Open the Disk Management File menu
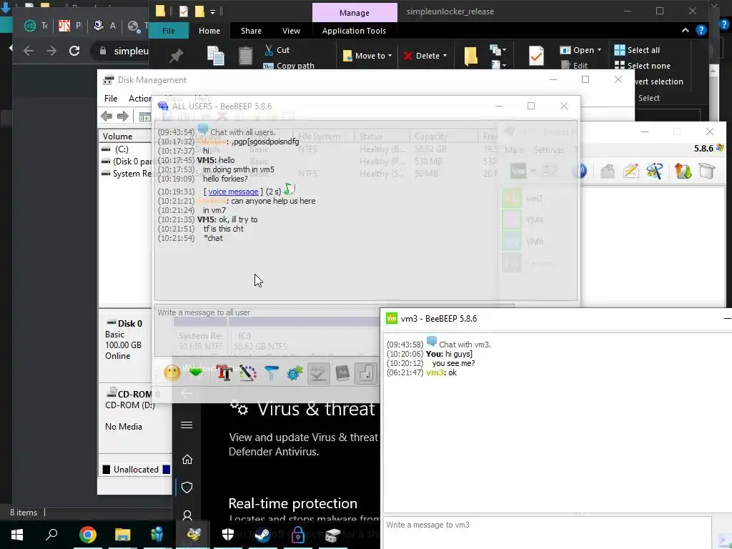Image resolution: width=732 pixels, height=549 pixels. 111,99
